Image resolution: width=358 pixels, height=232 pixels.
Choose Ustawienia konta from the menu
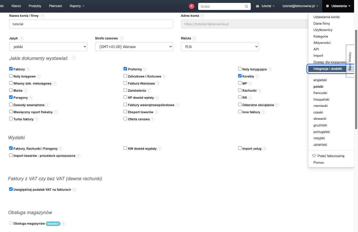[326, 17]
